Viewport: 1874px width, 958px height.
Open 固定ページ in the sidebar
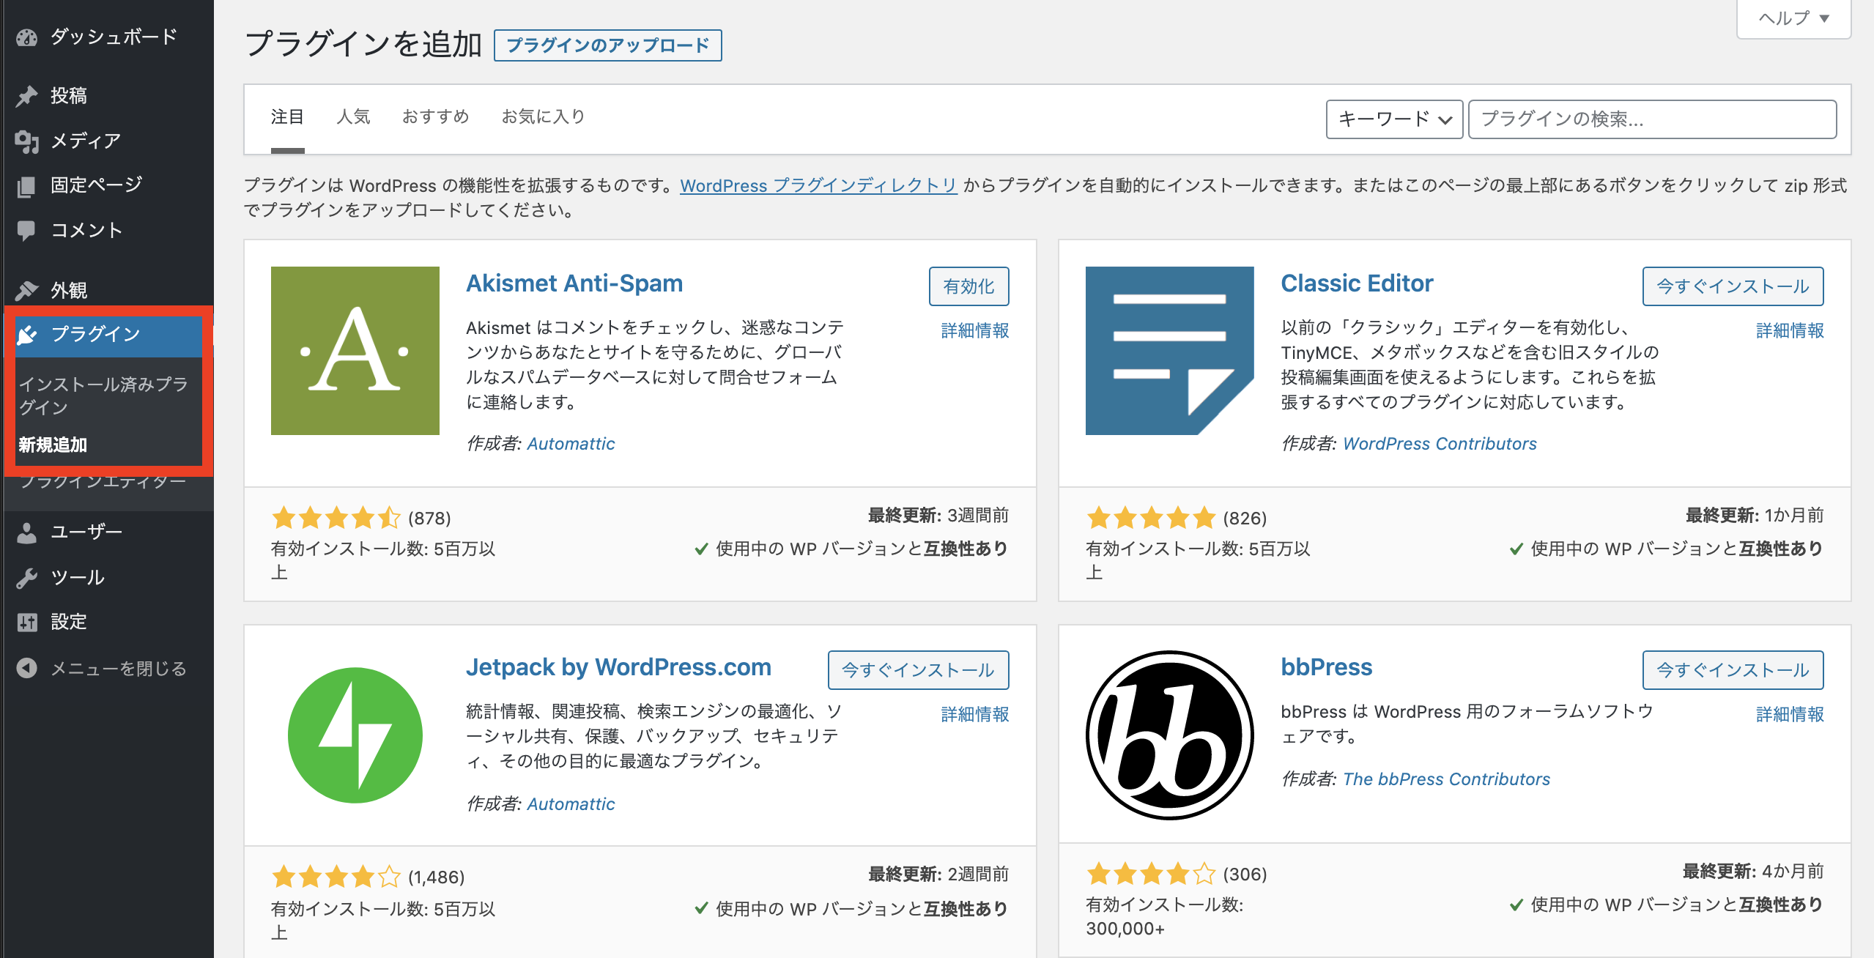(x=108, y=186)
